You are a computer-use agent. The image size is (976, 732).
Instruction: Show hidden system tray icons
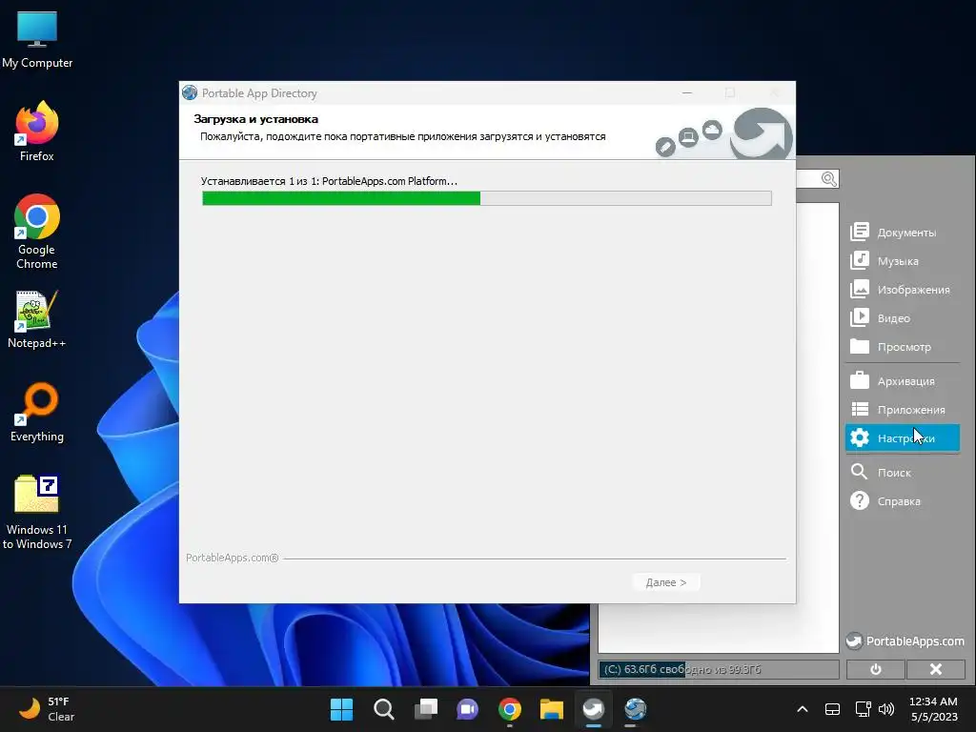[x=803, y=709]
